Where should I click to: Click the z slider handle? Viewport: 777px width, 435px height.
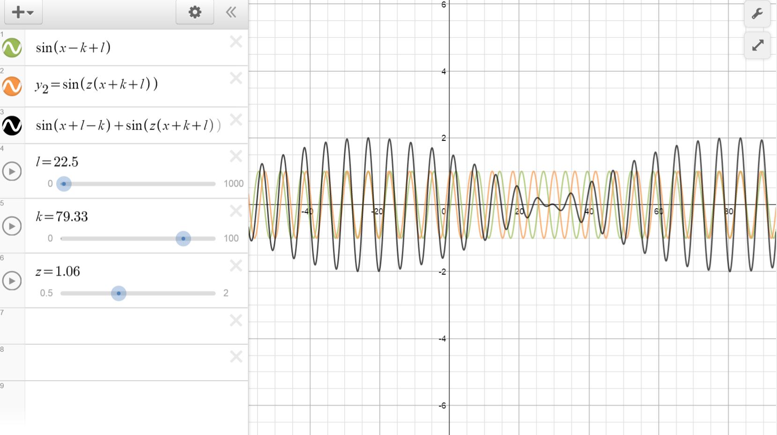118,293
